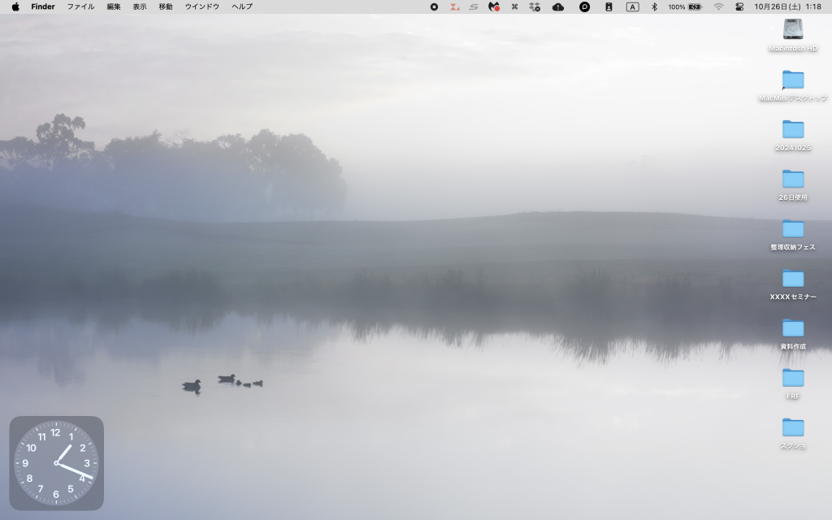Screen dimensions: 832x520
Task: Click the Wi-Fi status icon
Action: 718,6
